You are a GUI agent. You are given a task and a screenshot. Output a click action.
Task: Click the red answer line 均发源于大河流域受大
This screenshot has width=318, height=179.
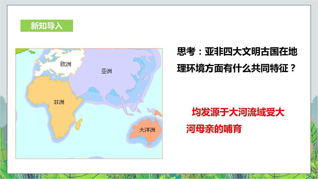point(238,114)
